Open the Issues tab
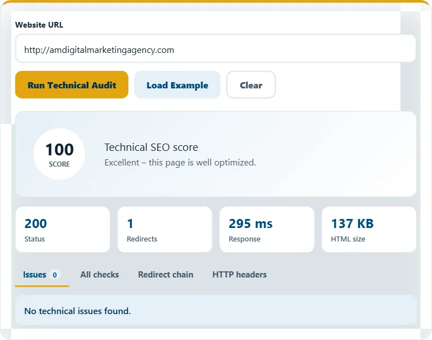Viewport: 432px width, 340px height. [x=42, y=275]
